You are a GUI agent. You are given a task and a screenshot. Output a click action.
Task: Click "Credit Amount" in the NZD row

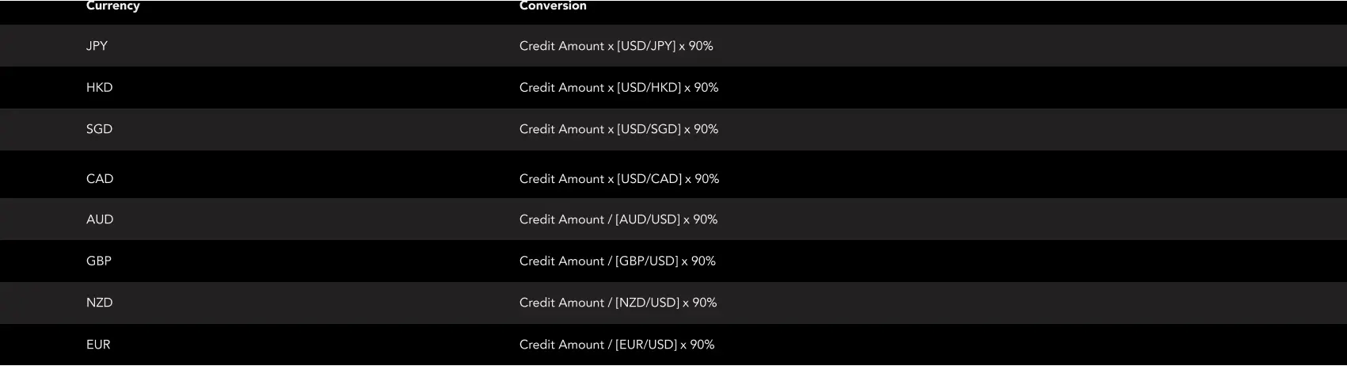[561, 303]
